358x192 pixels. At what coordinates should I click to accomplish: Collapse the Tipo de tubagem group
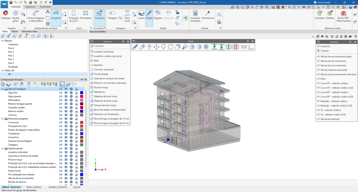[2, 89]
